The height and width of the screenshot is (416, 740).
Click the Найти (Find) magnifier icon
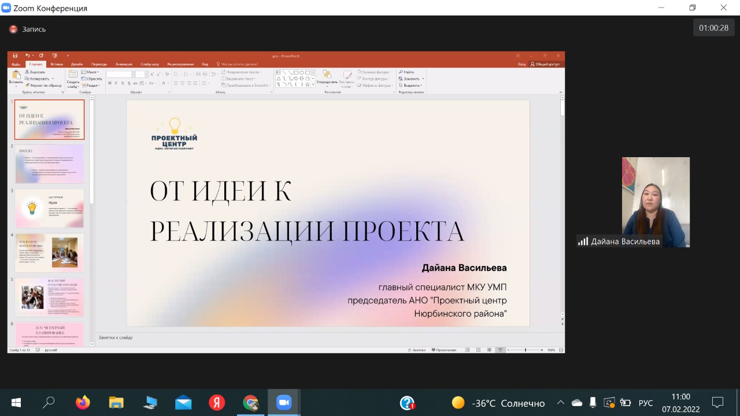click(x=401, y=72)
